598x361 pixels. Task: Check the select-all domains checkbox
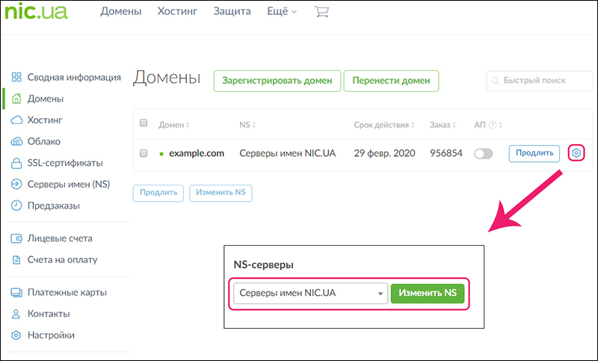[144, 124]
